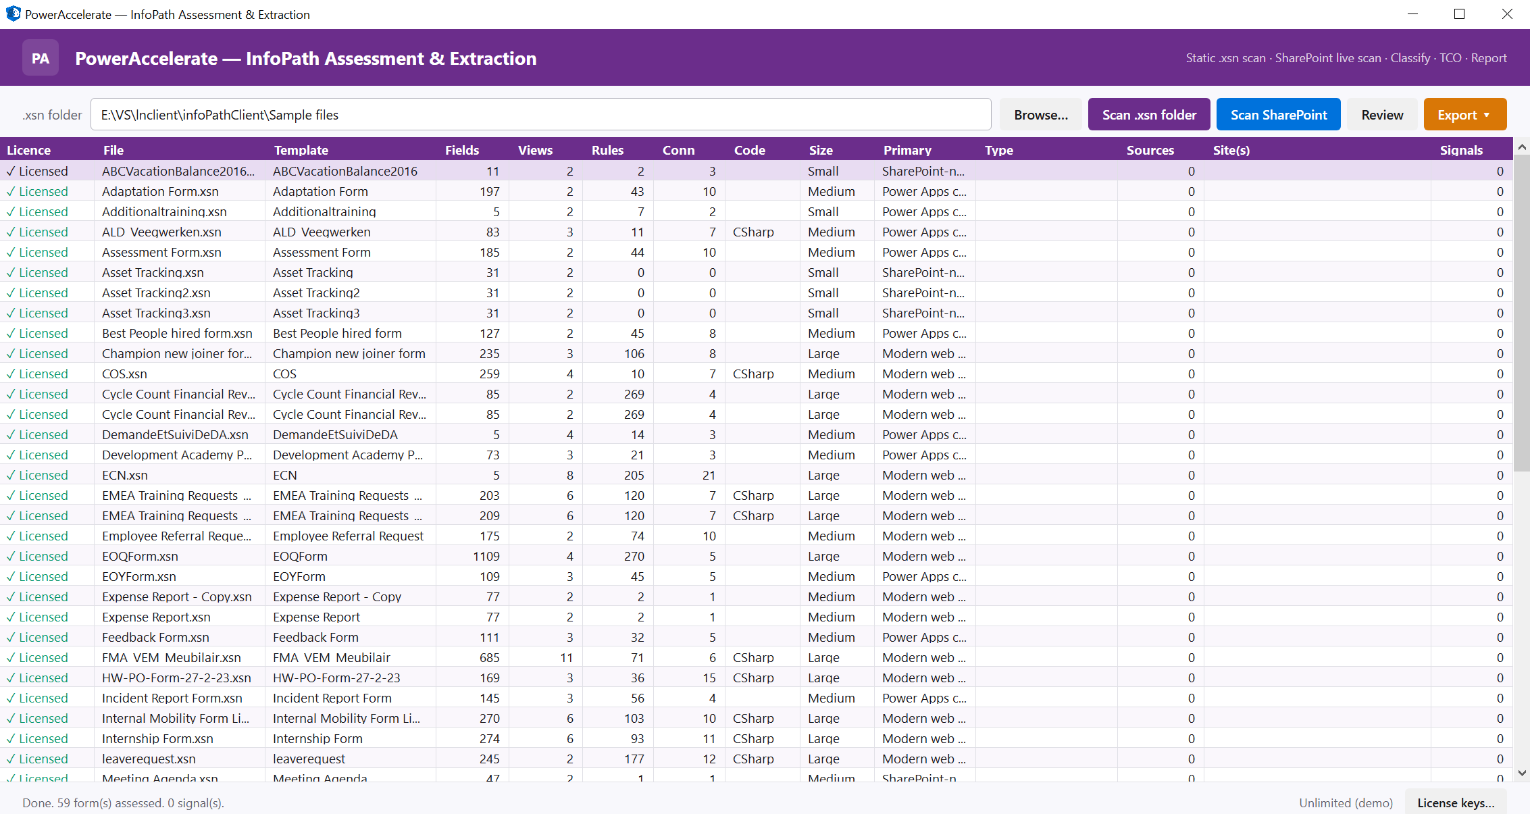Open the Report view
1530x814 pixels.
point(1489,58)
